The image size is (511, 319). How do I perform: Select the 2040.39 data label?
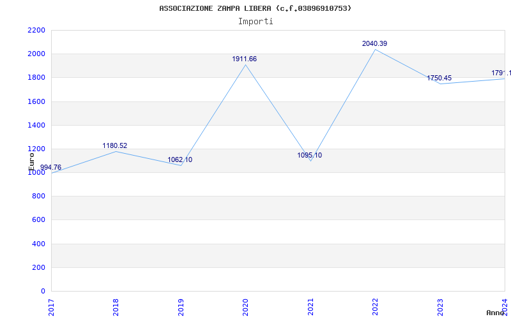[x=374, y=43]
